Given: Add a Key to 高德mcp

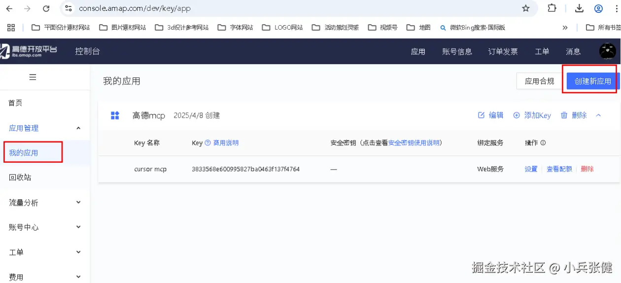Looking at the screenshot, I should 532,115.
